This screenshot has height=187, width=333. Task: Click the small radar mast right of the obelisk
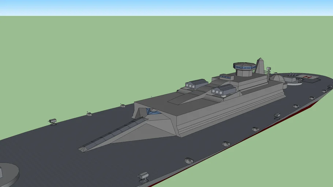269,69
